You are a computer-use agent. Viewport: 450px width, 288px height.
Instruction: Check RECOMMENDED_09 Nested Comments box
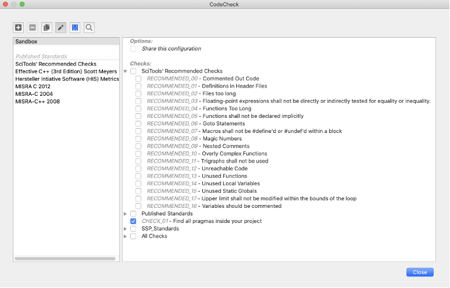coord(138,146)
